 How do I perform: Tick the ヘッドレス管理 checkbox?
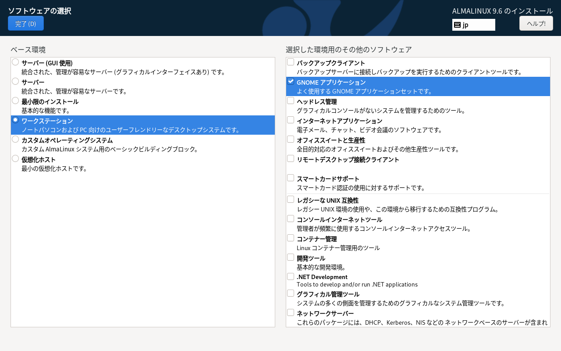pos(291,100)
